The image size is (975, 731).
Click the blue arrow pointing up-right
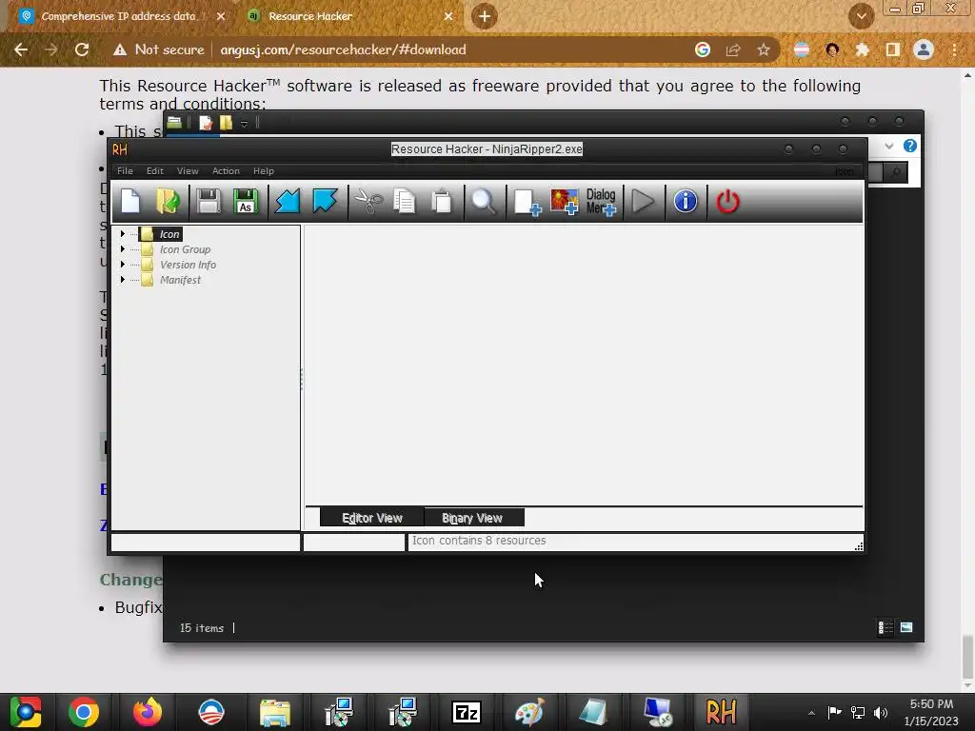(x=325, y=202)
